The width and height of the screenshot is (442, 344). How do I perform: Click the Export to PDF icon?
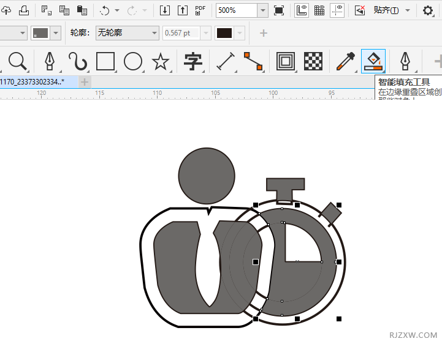[x=200, y=10]
